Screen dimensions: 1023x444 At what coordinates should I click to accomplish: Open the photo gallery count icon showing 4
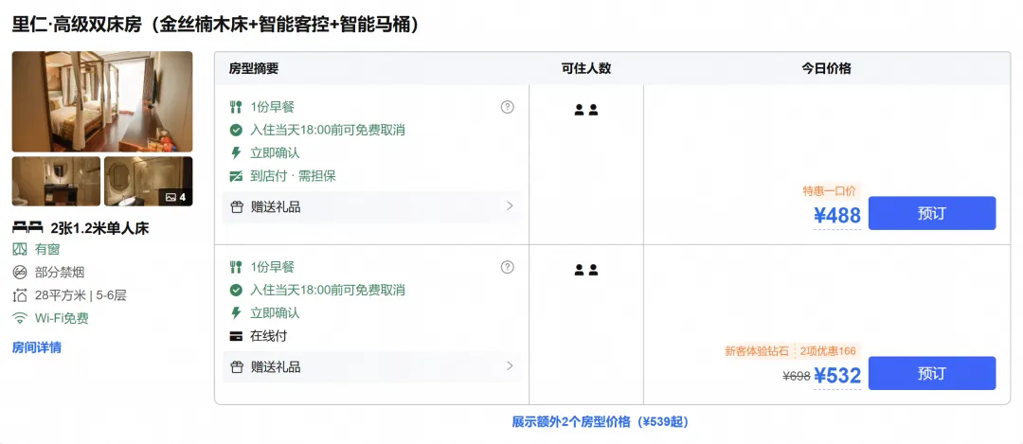(x=175, y=197)
